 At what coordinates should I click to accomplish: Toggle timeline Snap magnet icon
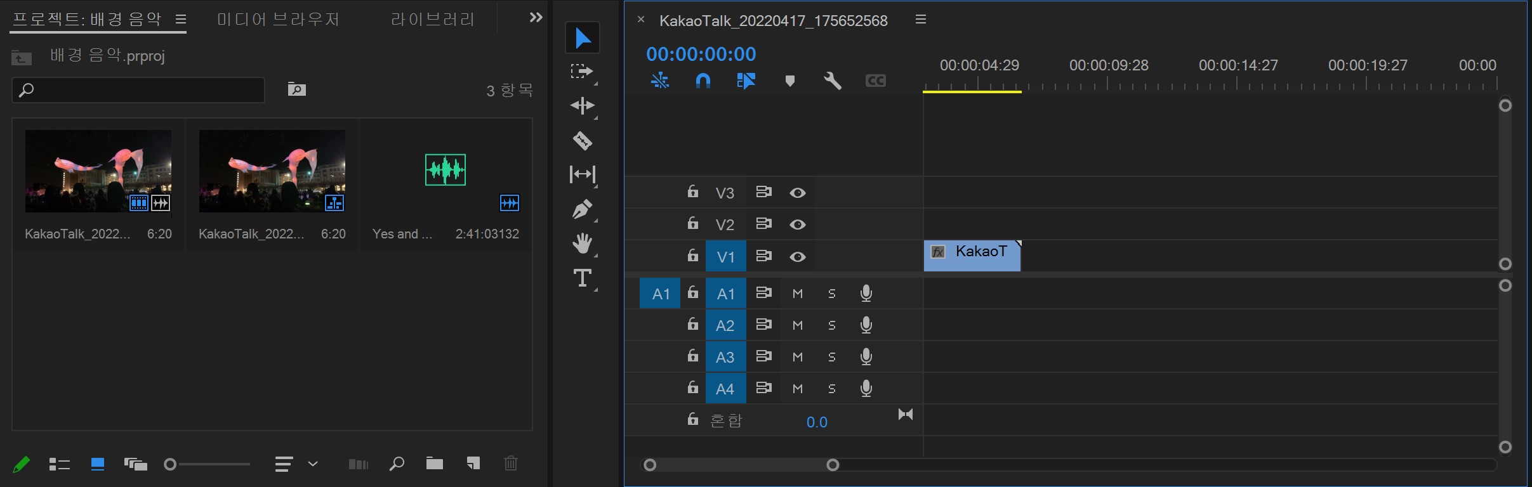703,81
